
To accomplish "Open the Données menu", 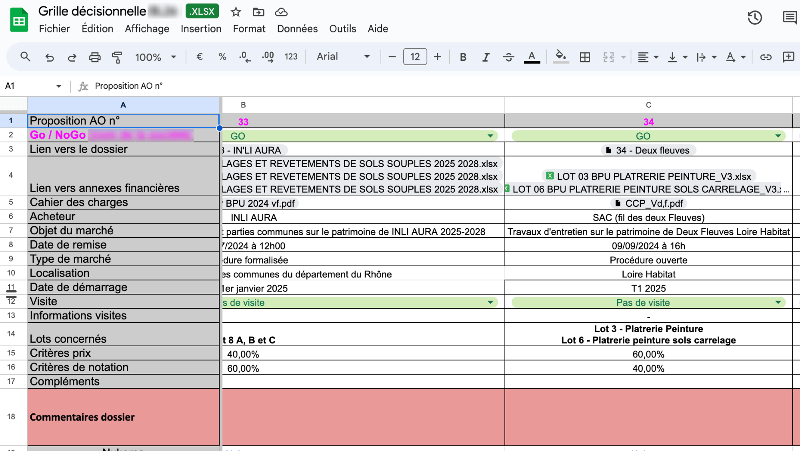I will 297,29.
